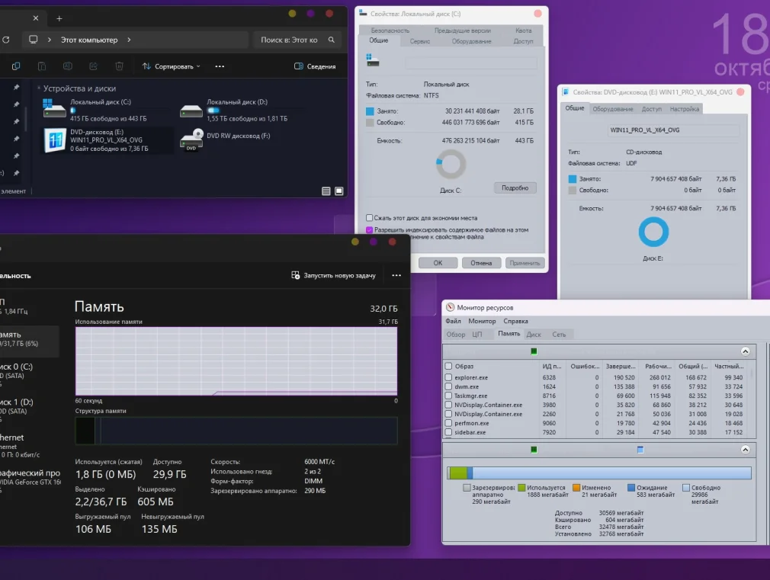The image size is (770, 580).
Task: Switch to the Диск tab in Resource Monitor
Action: (534, 334)
